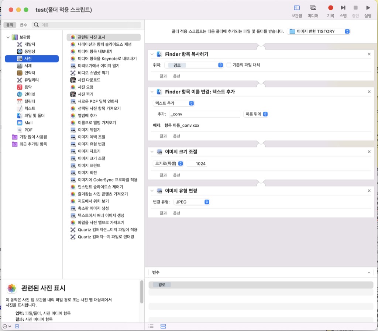Open the 미디어 browser from the toolbar
The image size is (378, 331).
click(x=313, y=7)
